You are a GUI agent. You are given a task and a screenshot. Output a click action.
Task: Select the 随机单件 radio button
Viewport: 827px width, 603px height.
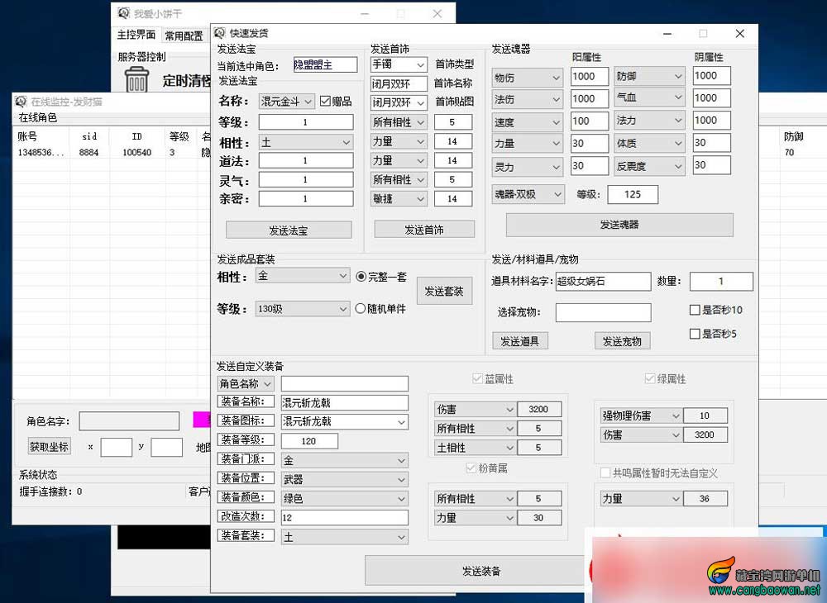point(361,309)
